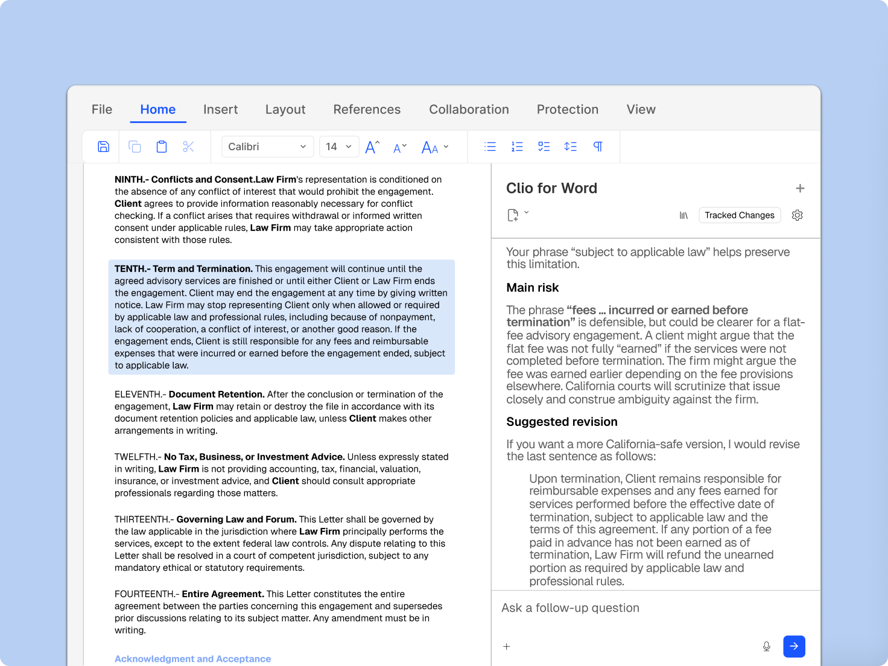Open the References tab
The width and height of the screenshot is (888, 666).
(x=367, y=109)
